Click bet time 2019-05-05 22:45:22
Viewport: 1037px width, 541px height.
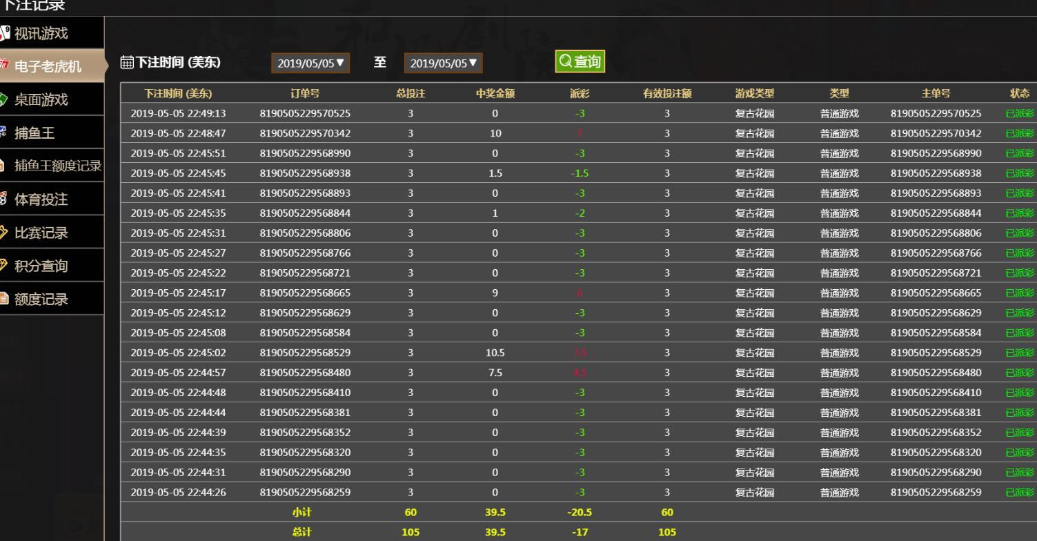178,273
